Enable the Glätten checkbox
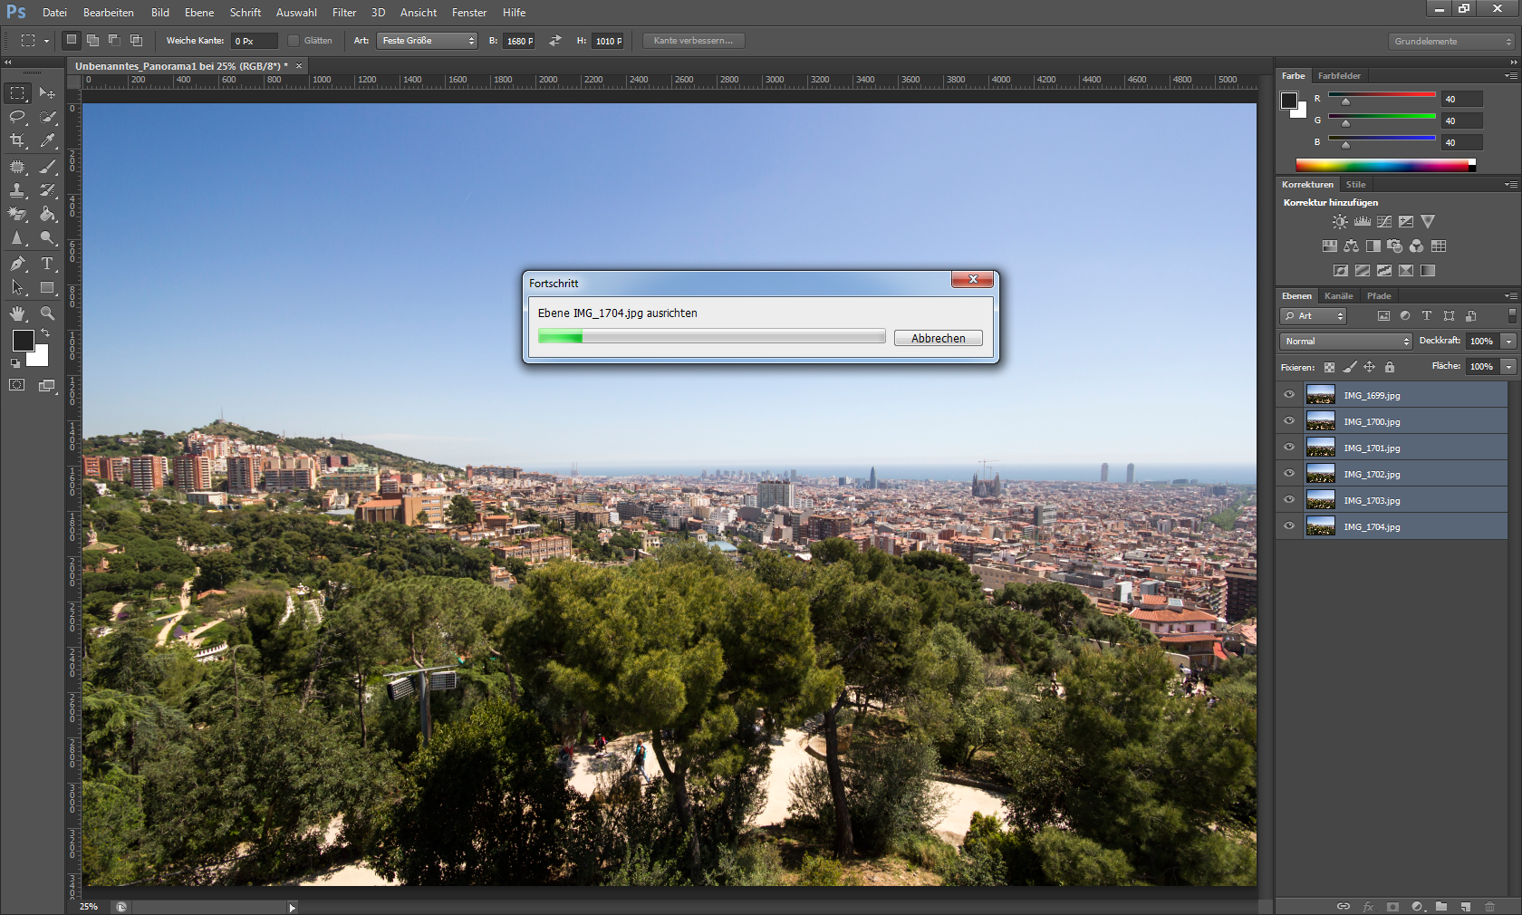Image resolution: width=1522 pixels, height=915 pixels. pyautogui.click(x=294, y=41)
